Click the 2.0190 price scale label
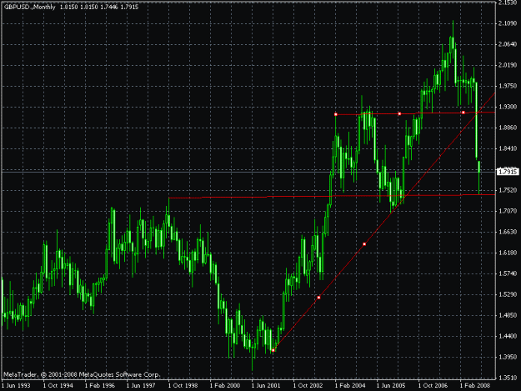Viewport: 521px width, 391px height. 508,65
